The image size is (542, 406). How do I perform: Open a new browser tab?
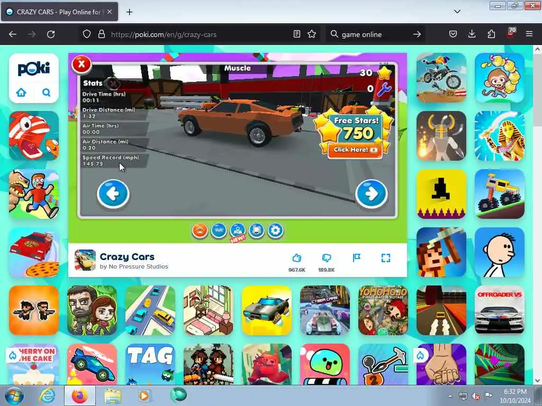point(129,12)
